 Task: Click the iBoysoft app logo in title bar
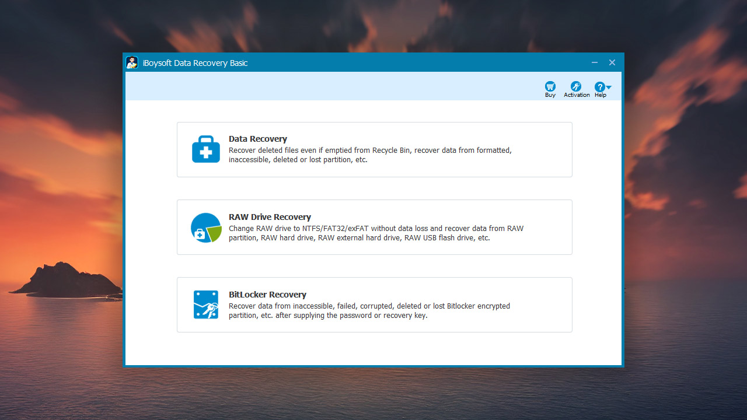(x=132, y=62)
